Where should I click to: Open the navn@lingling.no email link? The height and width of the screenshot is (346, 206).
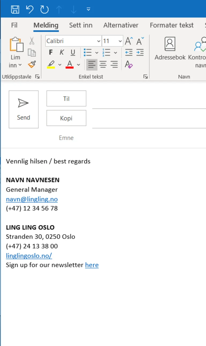[x=32, y=199]
